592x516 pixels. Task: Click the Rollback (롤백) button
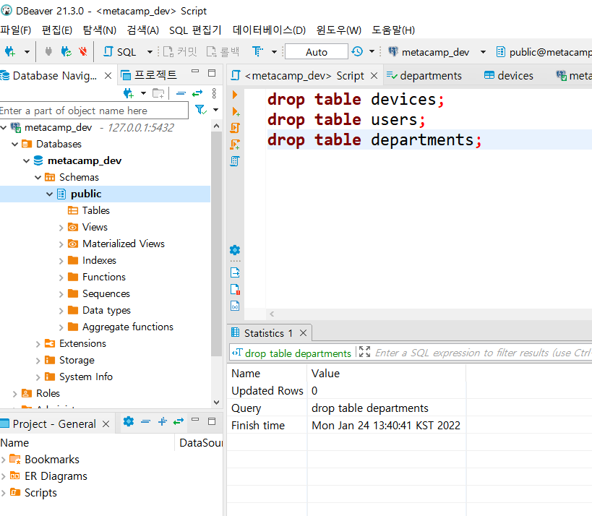click(x=223, y=52)
